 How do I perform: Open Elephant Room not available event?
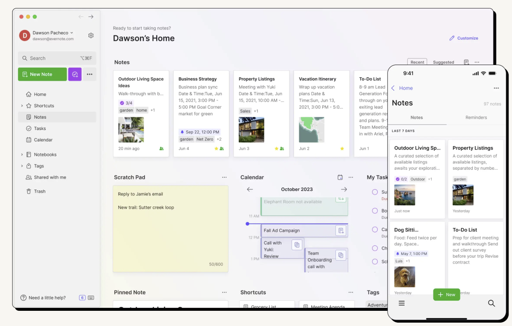[x=304, y=206]
